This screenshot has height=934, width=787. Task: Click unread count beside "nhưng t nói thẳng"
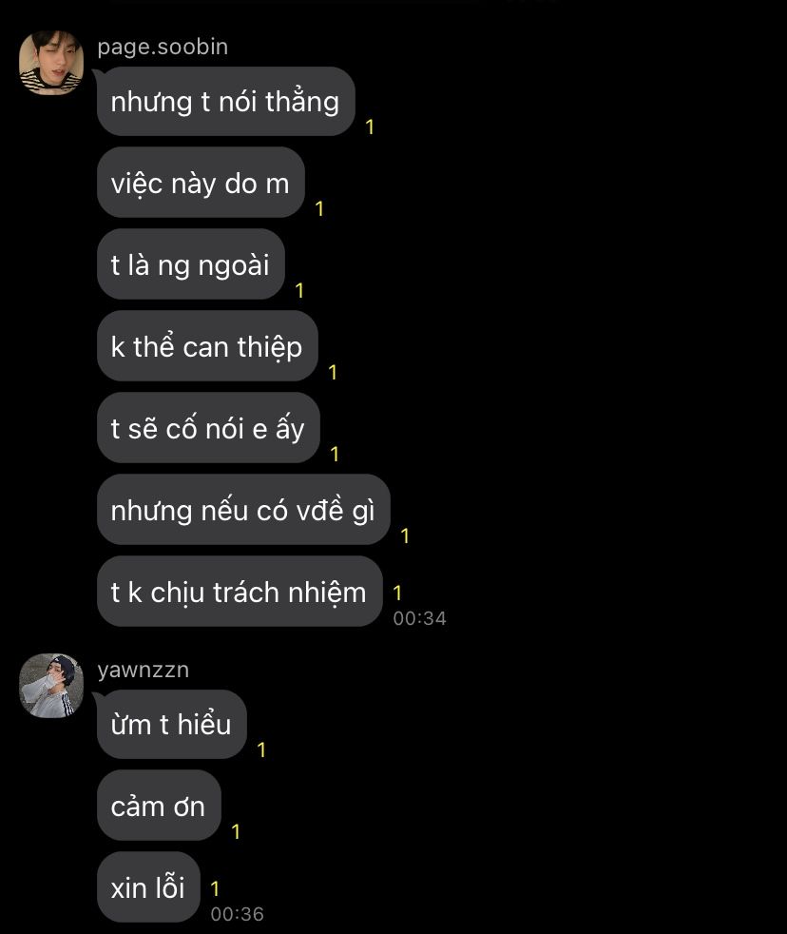tap(370, 126)
